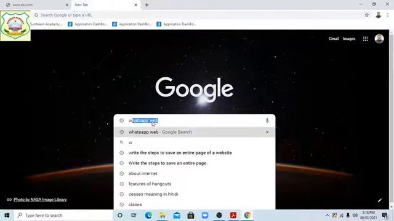The height and width of the screenshot is (221, 394).
Task: Bookmark this page with the star icon
Action: tap(367, 15)
